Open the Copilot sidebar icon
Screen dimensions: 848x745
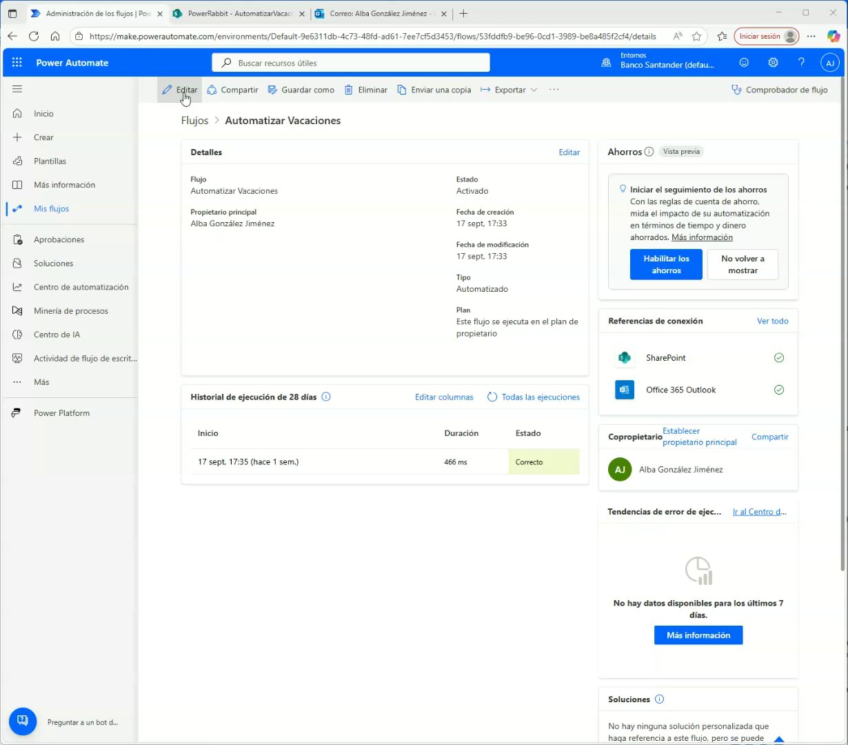pyautogui.click(x=834, y=37)
